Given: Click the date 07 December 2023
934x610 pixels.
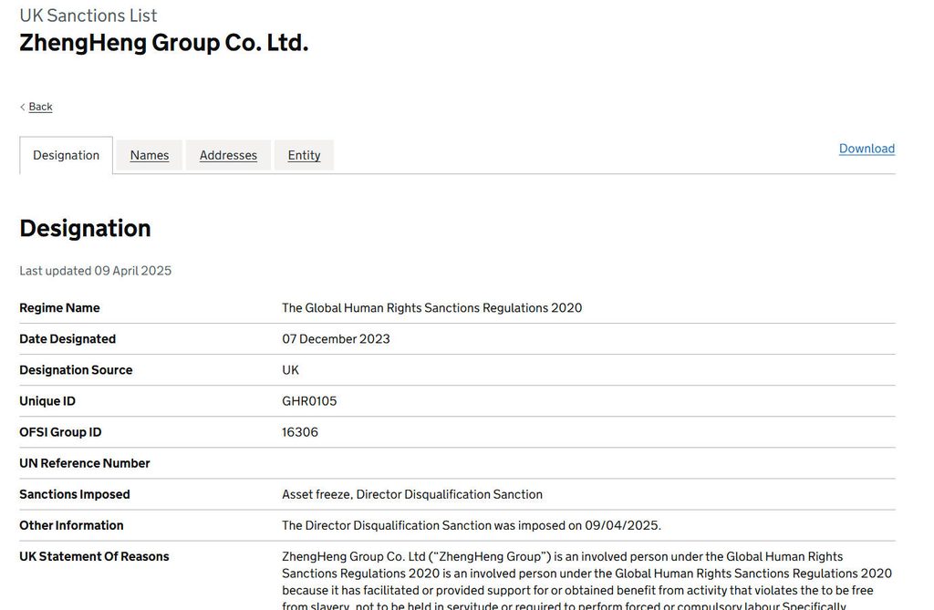Looking at the screenshot, I should coord(336,339).
